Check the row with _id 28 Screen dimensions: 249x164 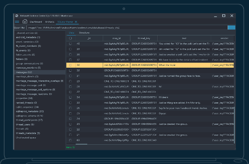tap(70, 86)
